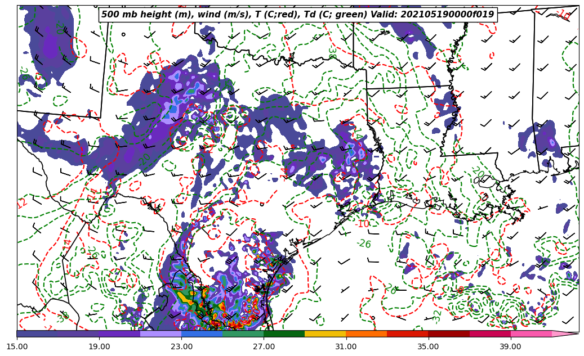The height and width of the screenshot is (356, 584).
Task: Click the 35.00 colorbar tick label
Action: 428,346
